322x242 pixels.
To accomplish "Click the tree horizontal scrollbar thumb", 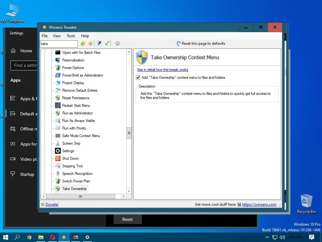I will [x=80, y=197].
